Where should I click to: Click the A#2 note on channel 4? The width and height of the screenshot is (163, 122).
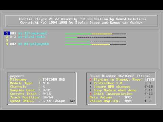pyautogui.click(x=13, y=44)
